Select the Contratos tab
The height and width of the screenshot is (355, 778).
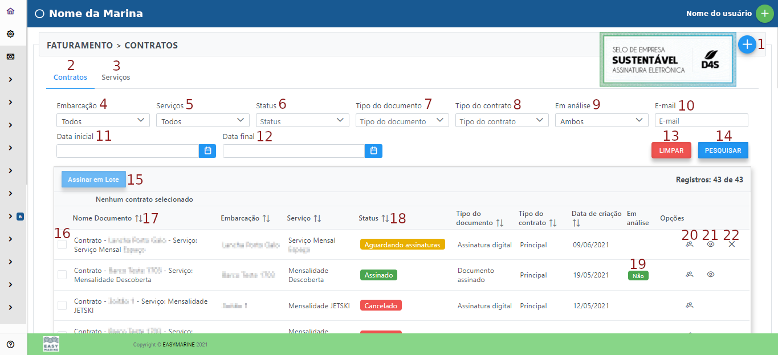pyautogui.click(x=70, y=77)
